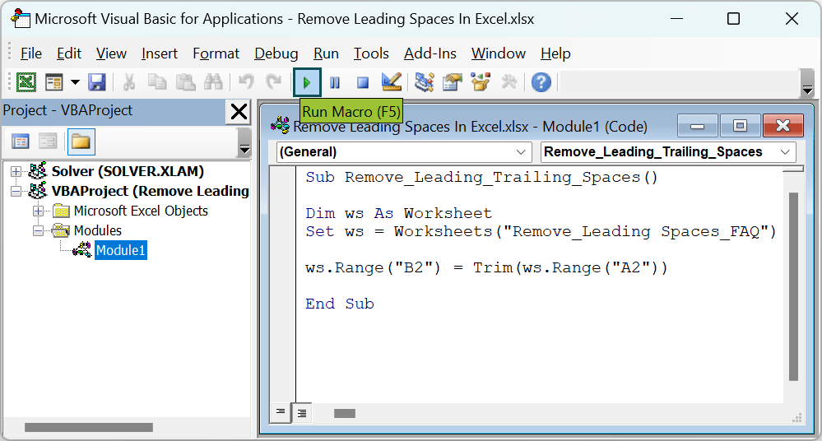The width and height of the screenshot is (822, 441).
Task: Select VBAProject (Remove Leading) tree item
Action: point(150,192)
